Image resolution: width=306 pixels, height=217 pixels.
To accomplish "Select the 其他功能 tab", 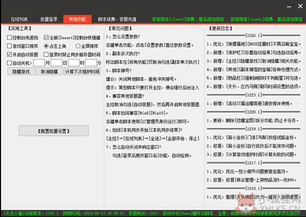I will click(78, 19).
